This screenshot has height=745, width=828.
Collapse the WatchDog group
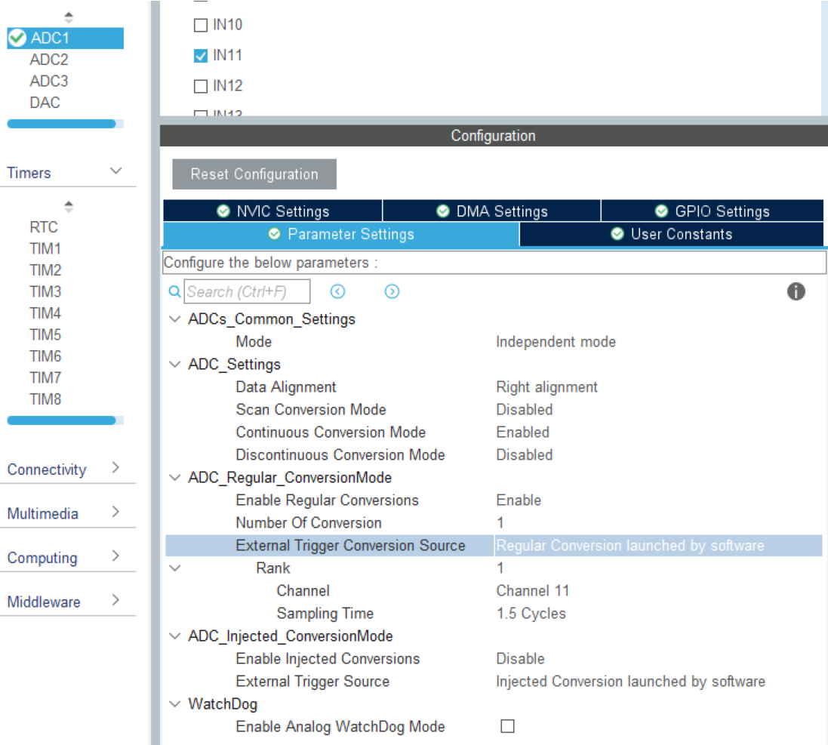click(175, 703)
